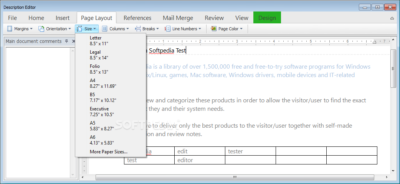Close the Main document comments panel
This screenshot has width=400, height=184.
(73, 41)
